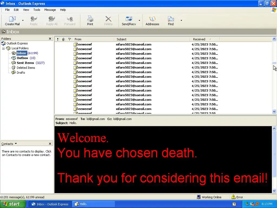Screen dimensions: 277x208
Task: Select the Outlook Express root folder
Action: click(x=17, y=43)
